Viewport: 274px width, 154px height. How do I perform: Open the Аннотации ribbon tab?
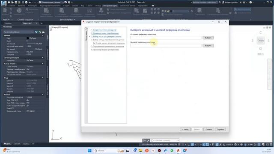point(33,6)
